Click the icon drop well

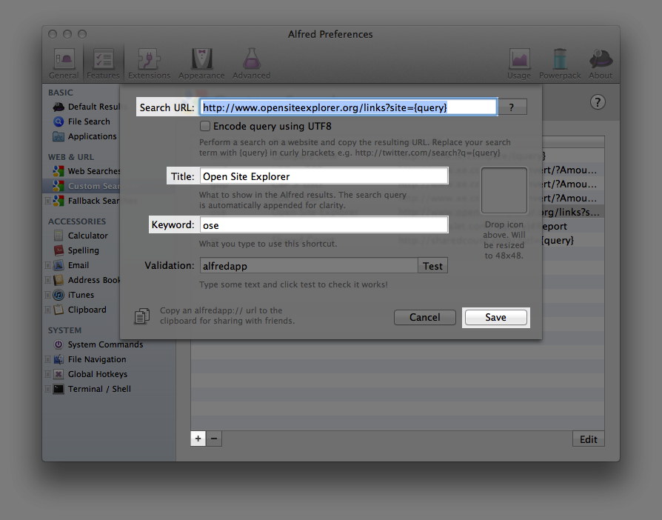(504, 190)
